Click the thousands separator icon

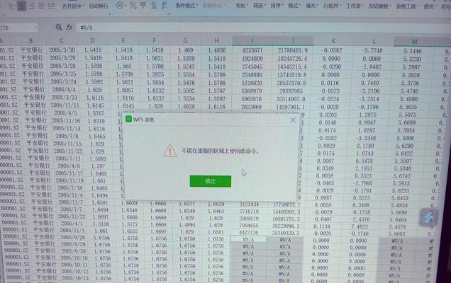(143, 5)
